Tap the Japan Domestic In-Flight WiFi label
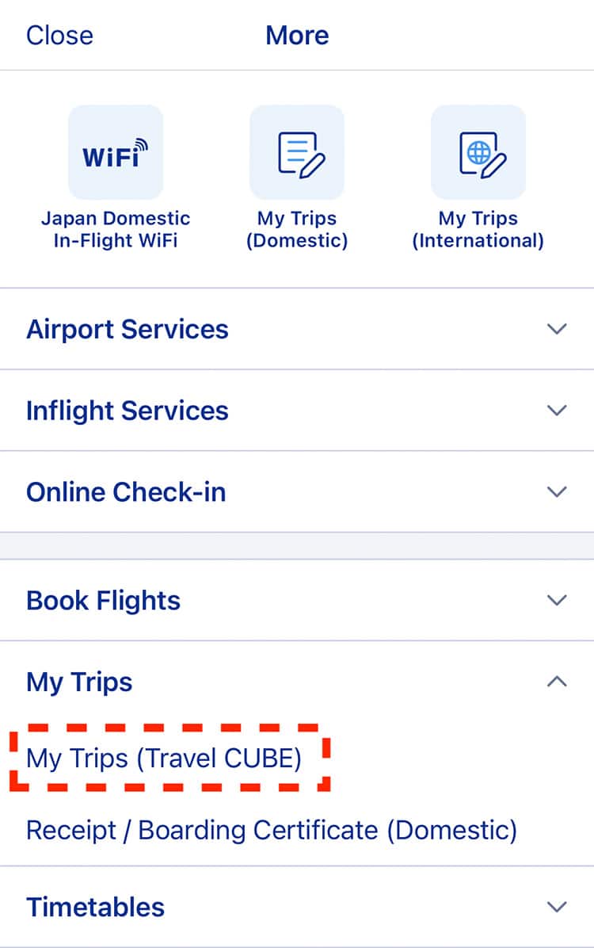Viewport: 594px width, 948px height. (x=116, y=229)
